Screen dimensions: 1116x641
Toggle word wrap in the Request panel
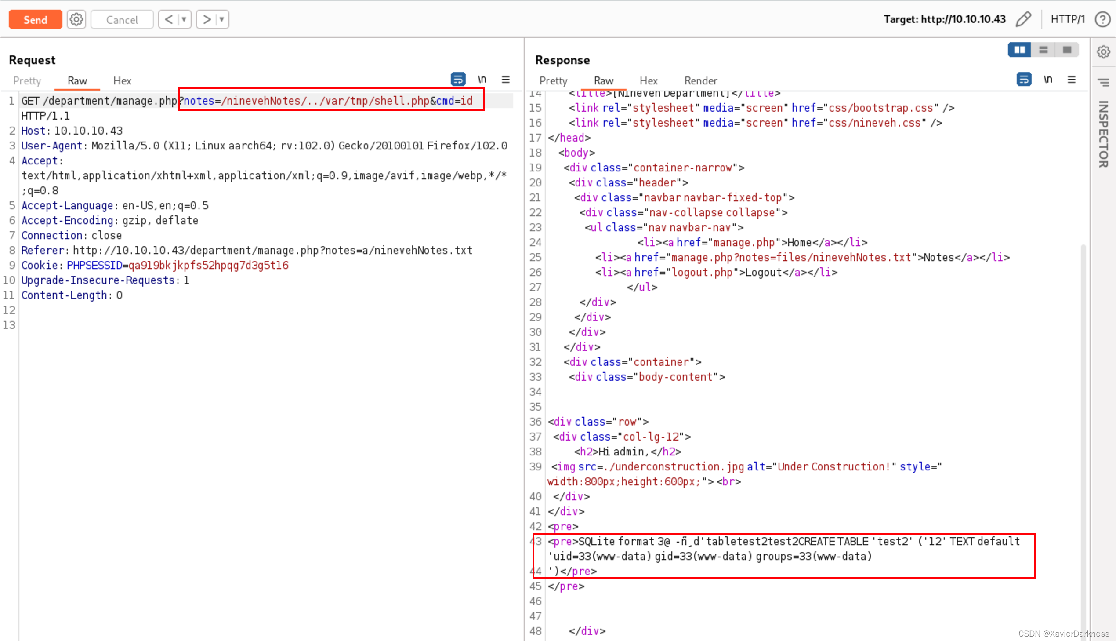(x=458, y=80)
